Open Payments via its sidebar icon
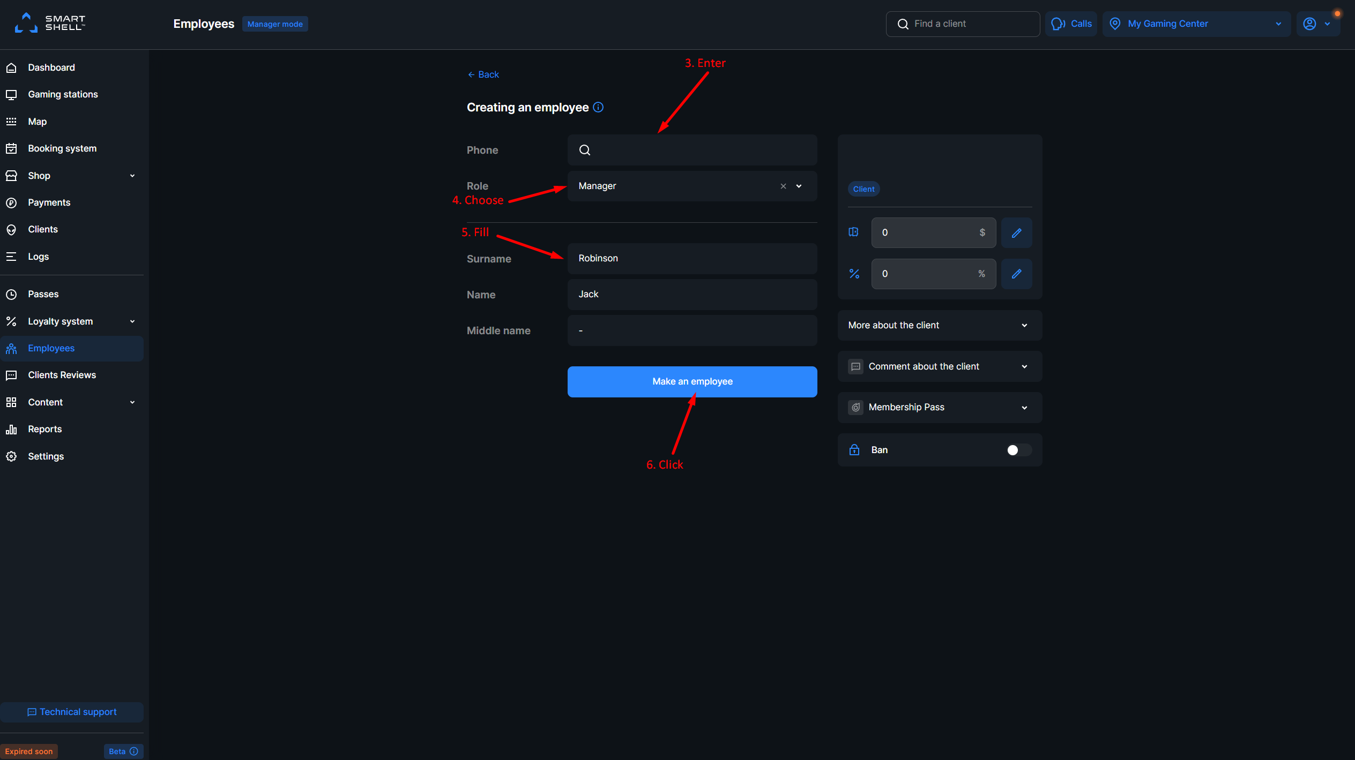 pos(12,202)
